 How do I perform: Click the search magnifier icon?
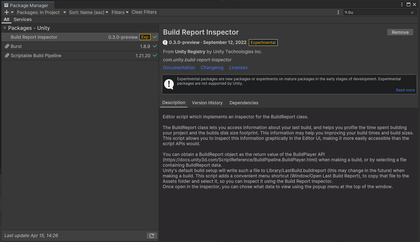coord(346,12)
